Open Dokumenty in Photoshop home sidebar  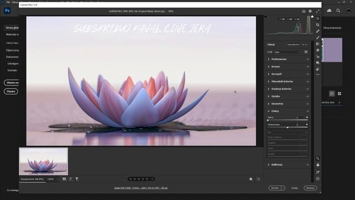click(12, 57)
